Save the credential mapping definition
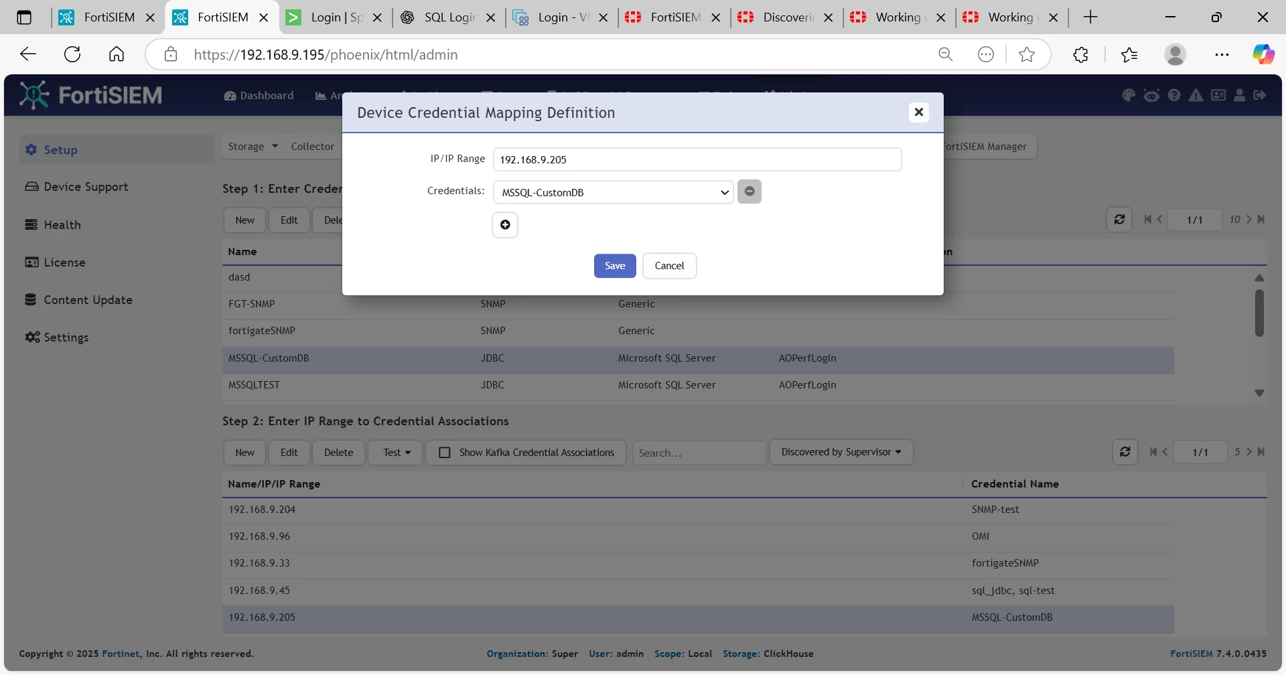 point(615,266)
